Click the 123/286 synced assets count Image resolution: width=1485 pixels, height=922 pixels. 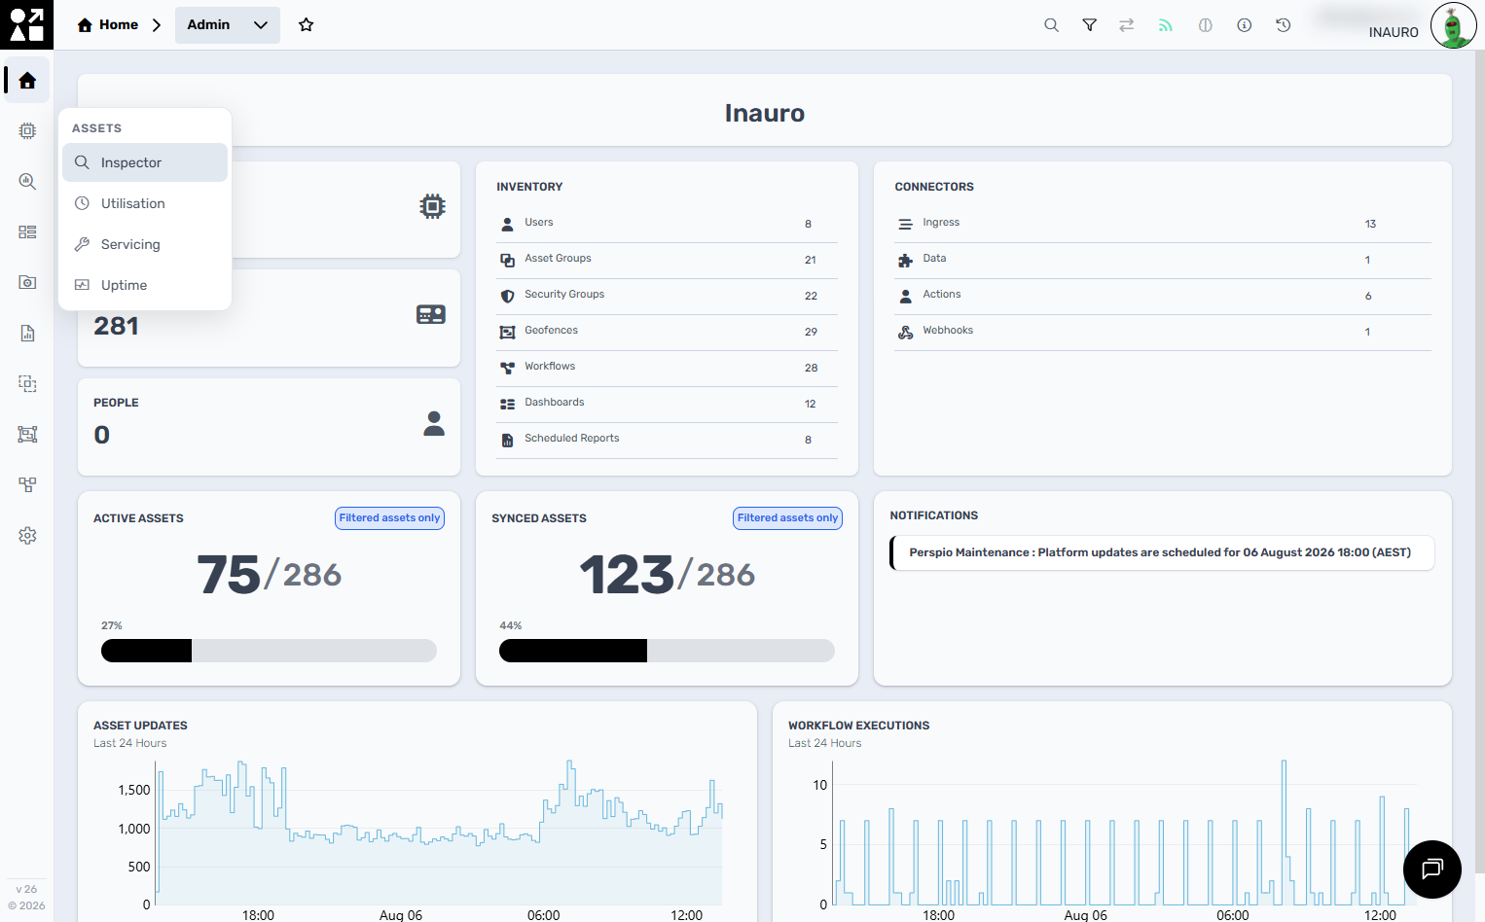668,575
